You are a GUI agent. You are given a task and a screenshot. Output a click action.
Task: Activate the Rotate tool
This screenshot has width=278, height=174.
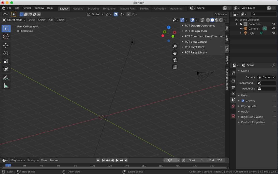pyautogui.click(x=6, y=53)
